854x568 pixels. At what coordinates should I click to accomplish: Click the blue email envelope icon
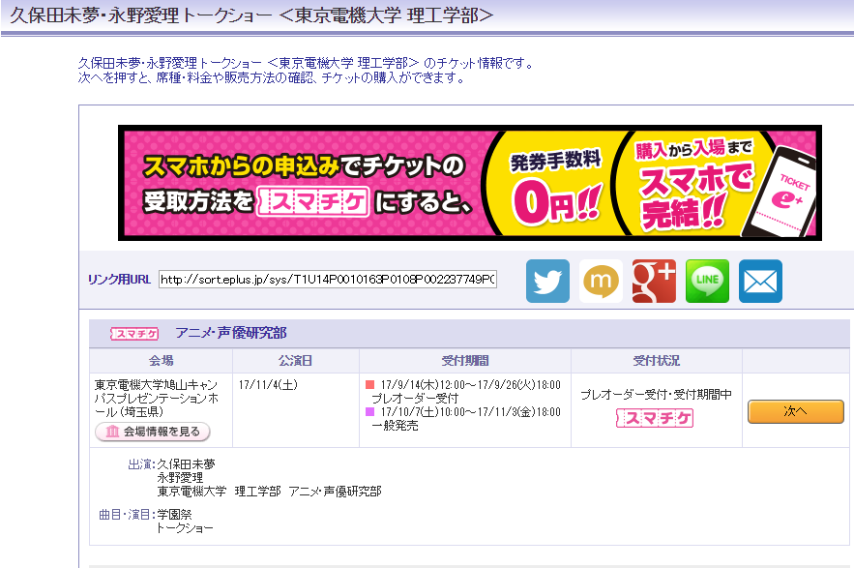pyautogui.click(x=760, y=282)
